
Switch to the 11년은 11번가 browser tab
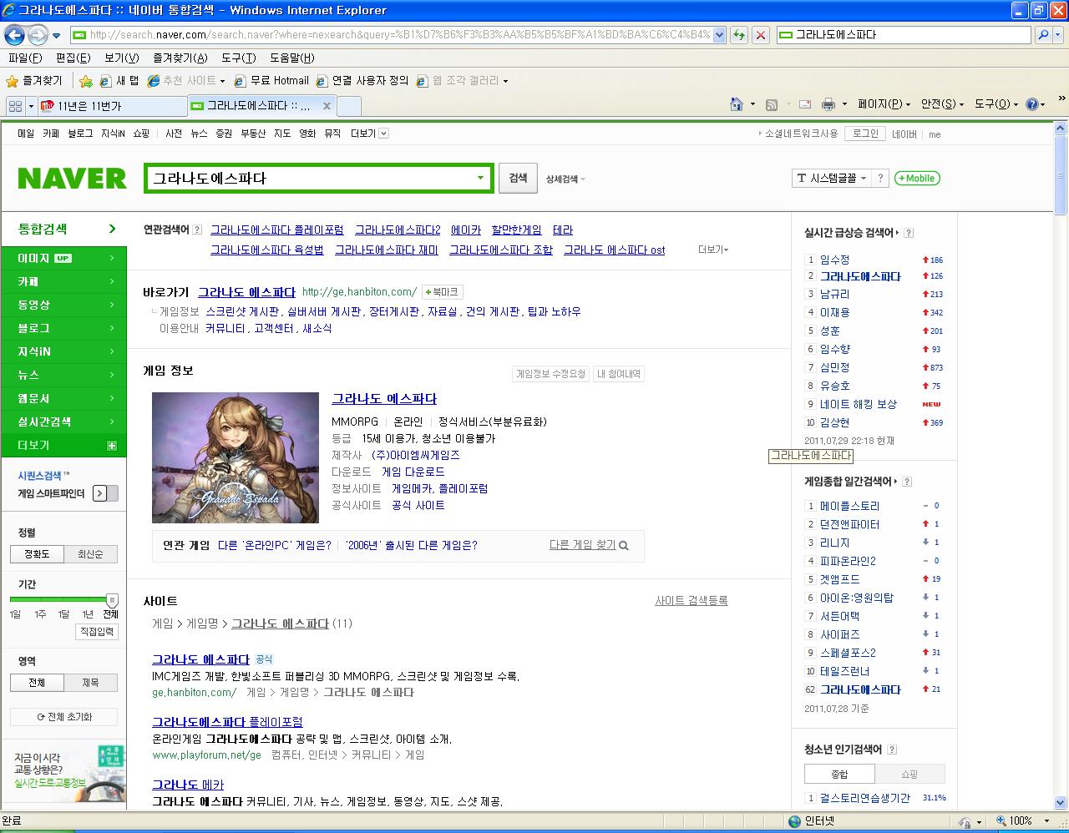111,106
